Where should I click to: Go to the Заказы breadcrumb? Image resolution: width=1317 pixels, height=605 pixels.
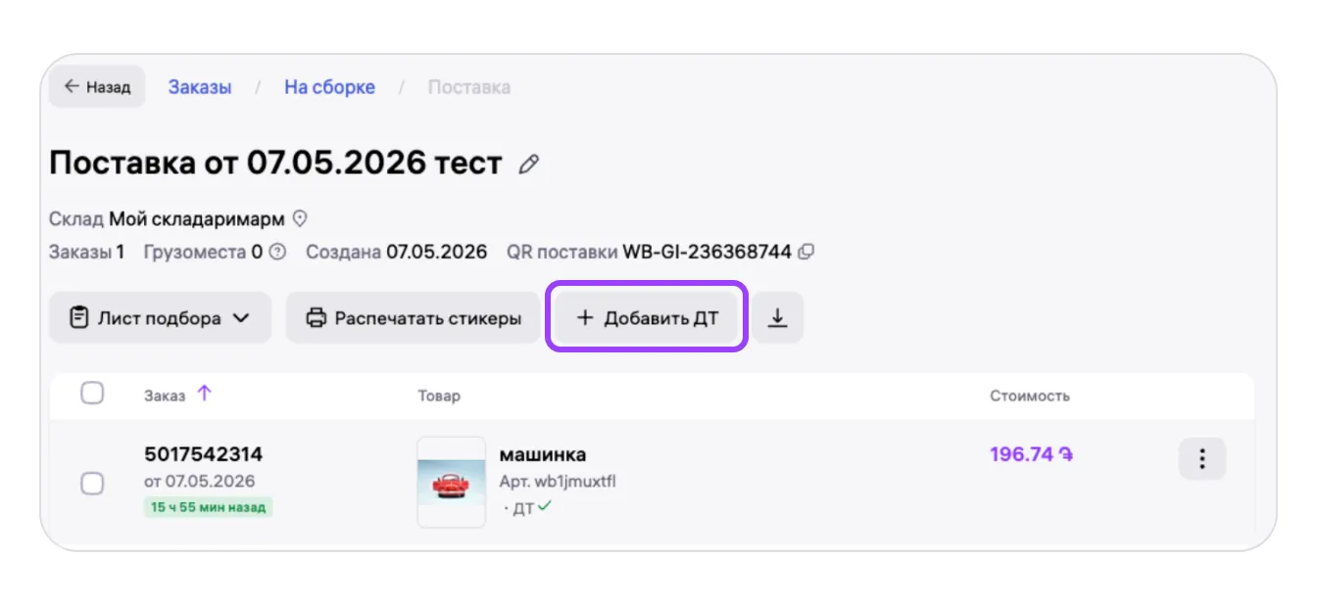200,87
